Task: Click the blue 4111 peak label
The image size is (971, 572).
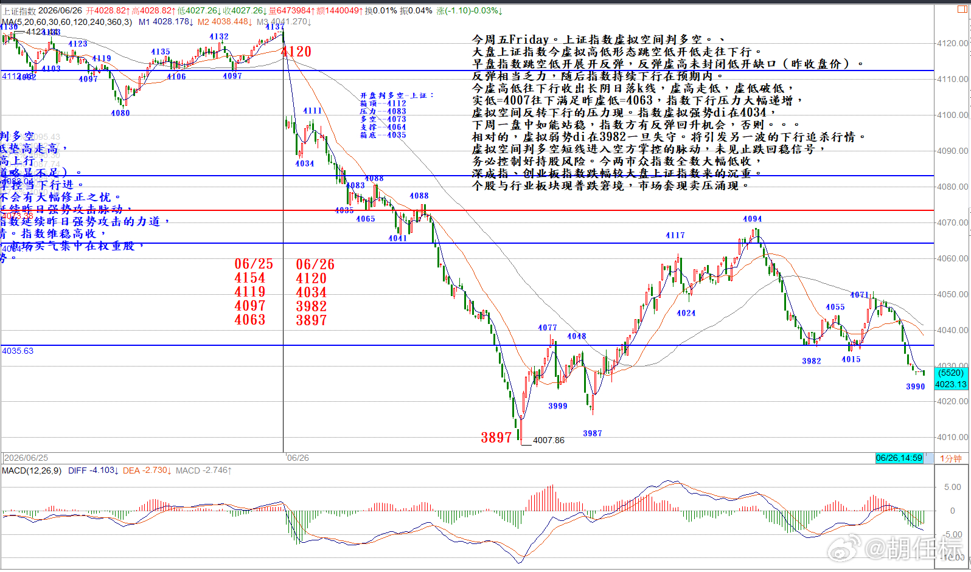Action: 313,111
